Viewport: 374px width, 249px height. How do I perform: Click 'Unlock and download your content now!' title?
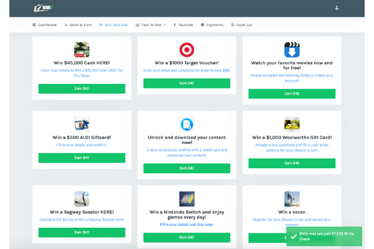(187, 140)
